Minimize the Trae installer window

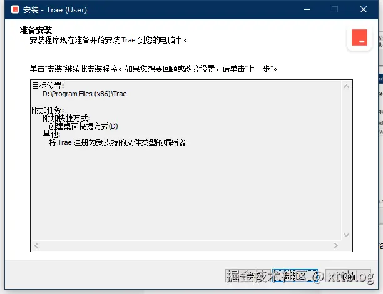pos(307,9)
